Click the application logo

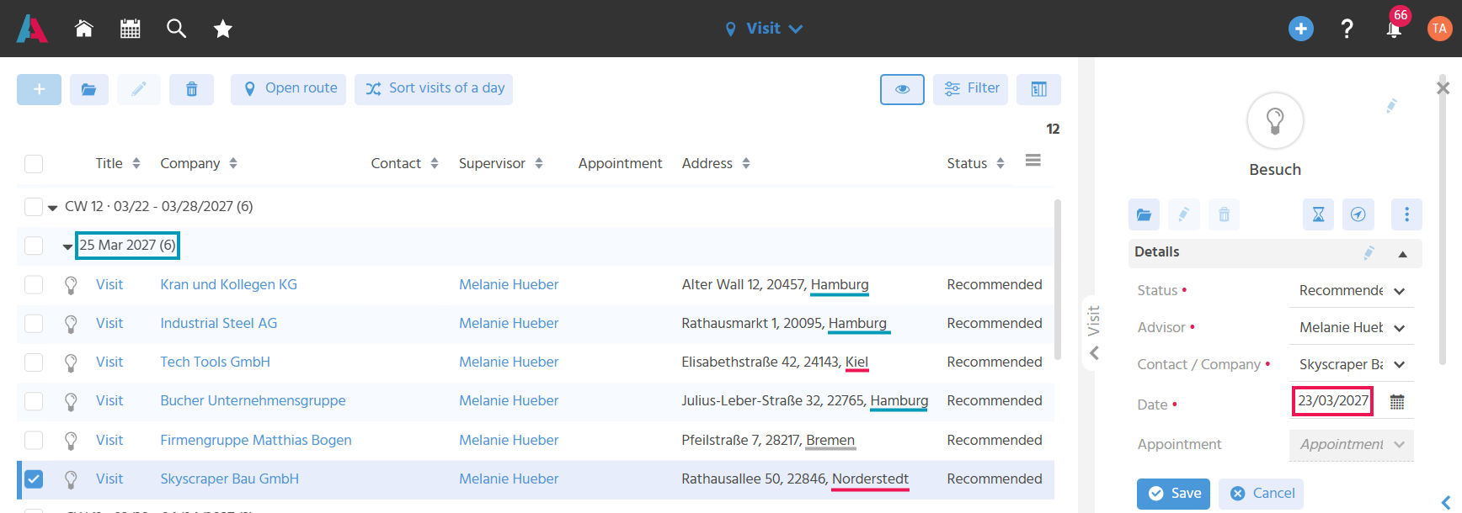[32, 29]
